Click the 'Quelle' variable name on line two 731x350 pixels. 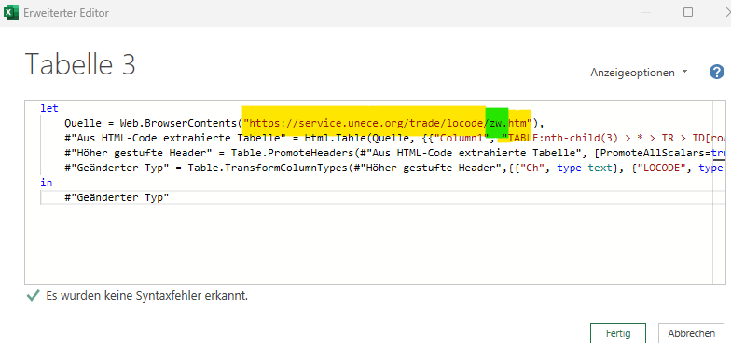(83, 123)
